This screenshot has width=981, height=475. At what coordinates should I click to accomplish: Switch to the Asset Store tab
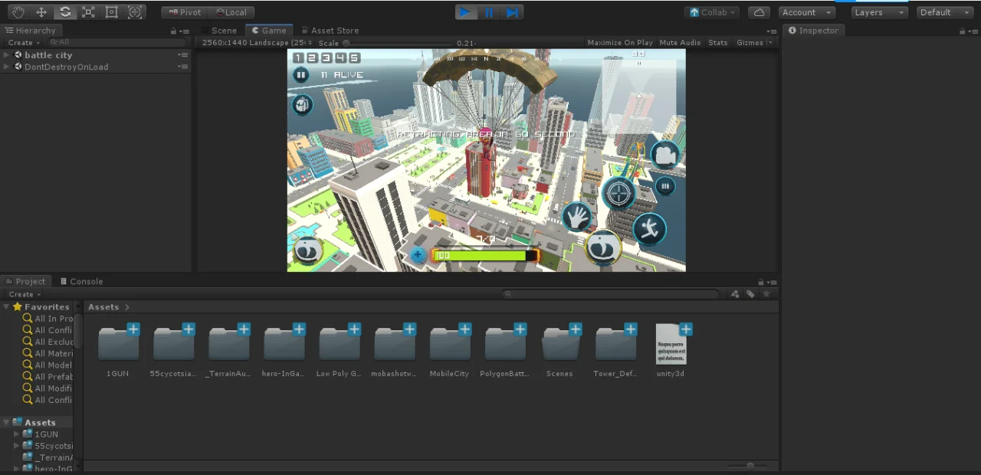pos(330,31)
